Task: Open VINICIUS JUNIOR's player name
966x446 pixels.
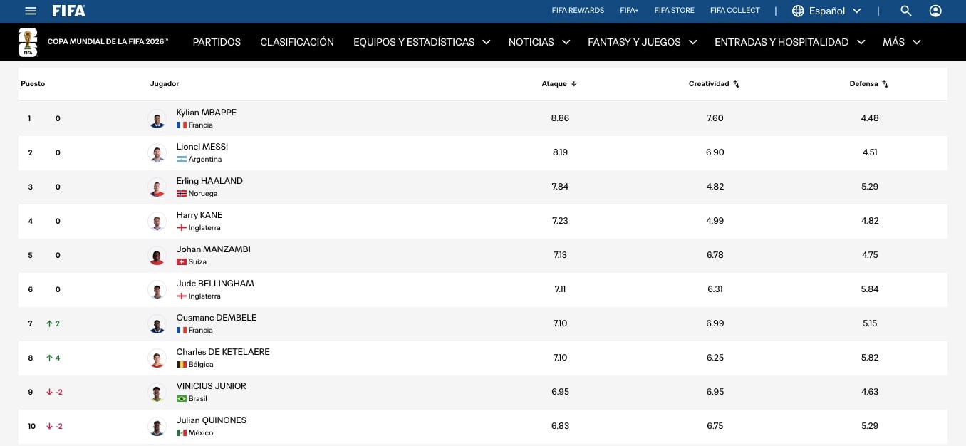Action: (x=212, y=386)
